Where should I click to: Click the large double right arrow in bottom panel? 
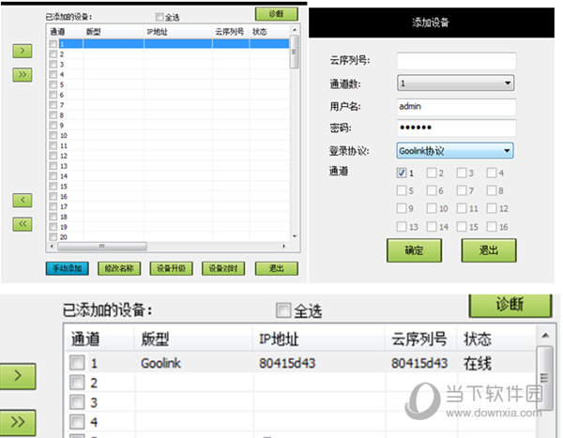18,422
